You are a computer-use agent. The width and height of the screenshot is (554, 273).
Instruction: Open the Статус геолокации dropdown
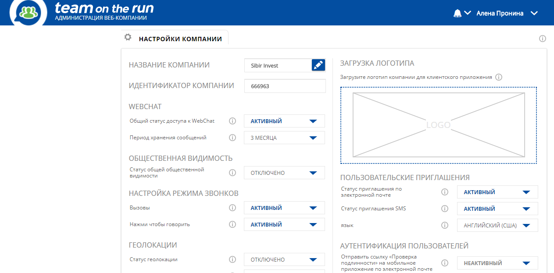click(284, 259)
